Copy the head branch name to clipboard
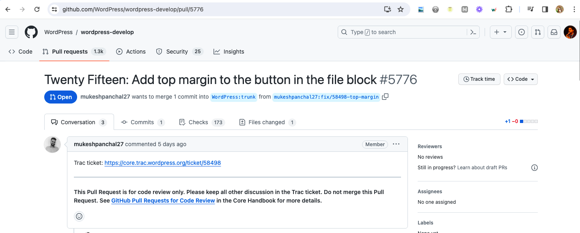This screenshot has height=233, width=580. tap(385, 97)
